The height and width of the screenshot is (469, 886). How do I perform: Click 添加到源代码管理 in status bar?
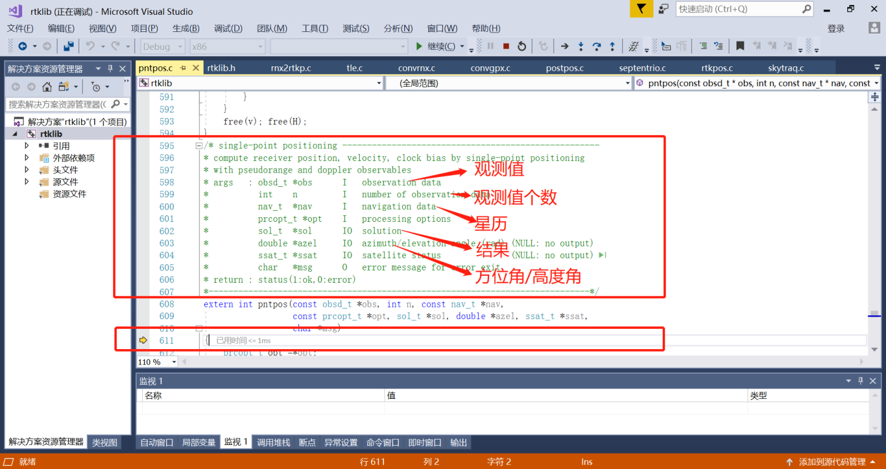tap(832, 462)
